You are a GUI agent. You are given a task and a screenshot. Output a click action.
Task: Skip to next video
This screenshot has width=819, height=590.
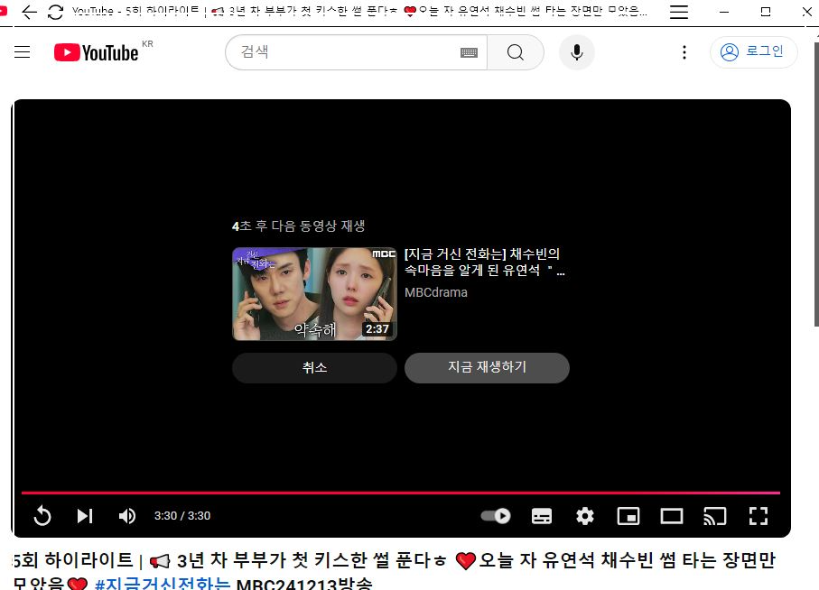85,516
